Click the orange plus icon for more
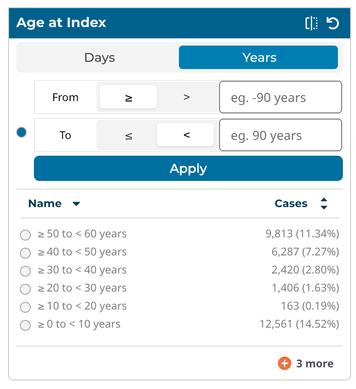The image size is (356, 389). (284, 363)
